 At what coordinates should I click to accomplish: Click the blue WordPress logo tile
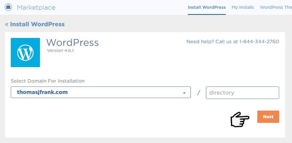coord(25,53)
